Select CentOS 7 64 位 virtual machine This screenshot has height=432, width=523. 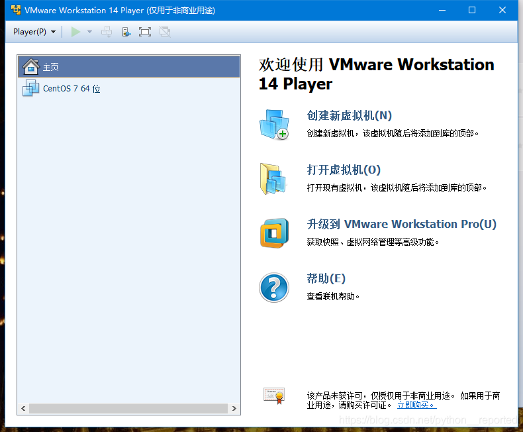point(128,89)
